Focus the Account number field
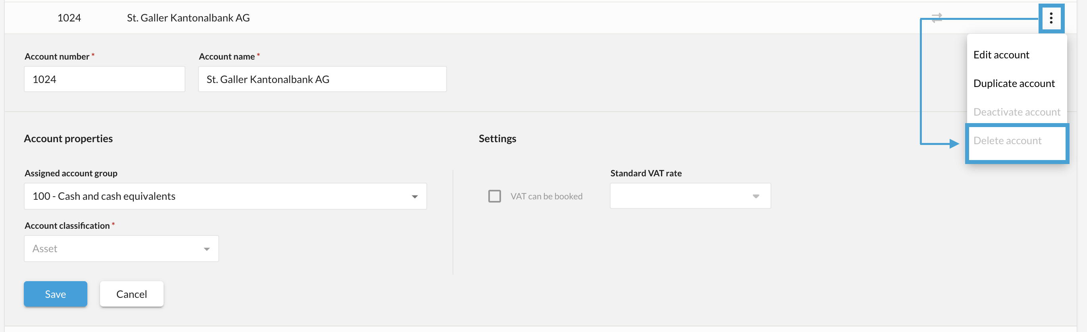The image size is (1087, 332). tap(105, 79)
